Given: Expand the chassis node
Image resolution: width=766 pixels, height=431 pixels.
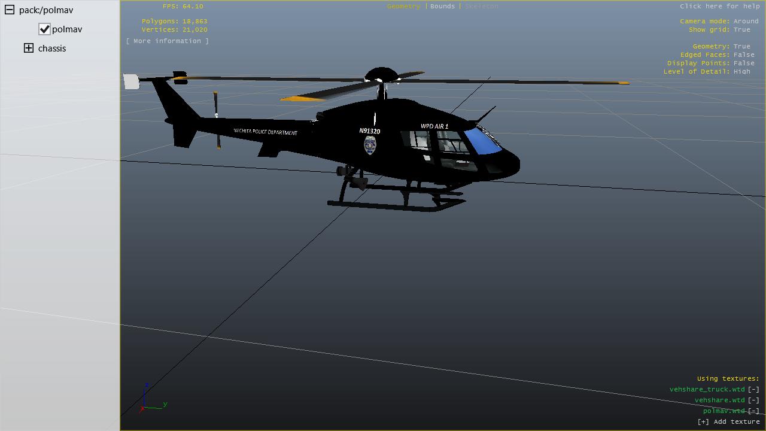Looking at the screenshot, I should (29, 48).
